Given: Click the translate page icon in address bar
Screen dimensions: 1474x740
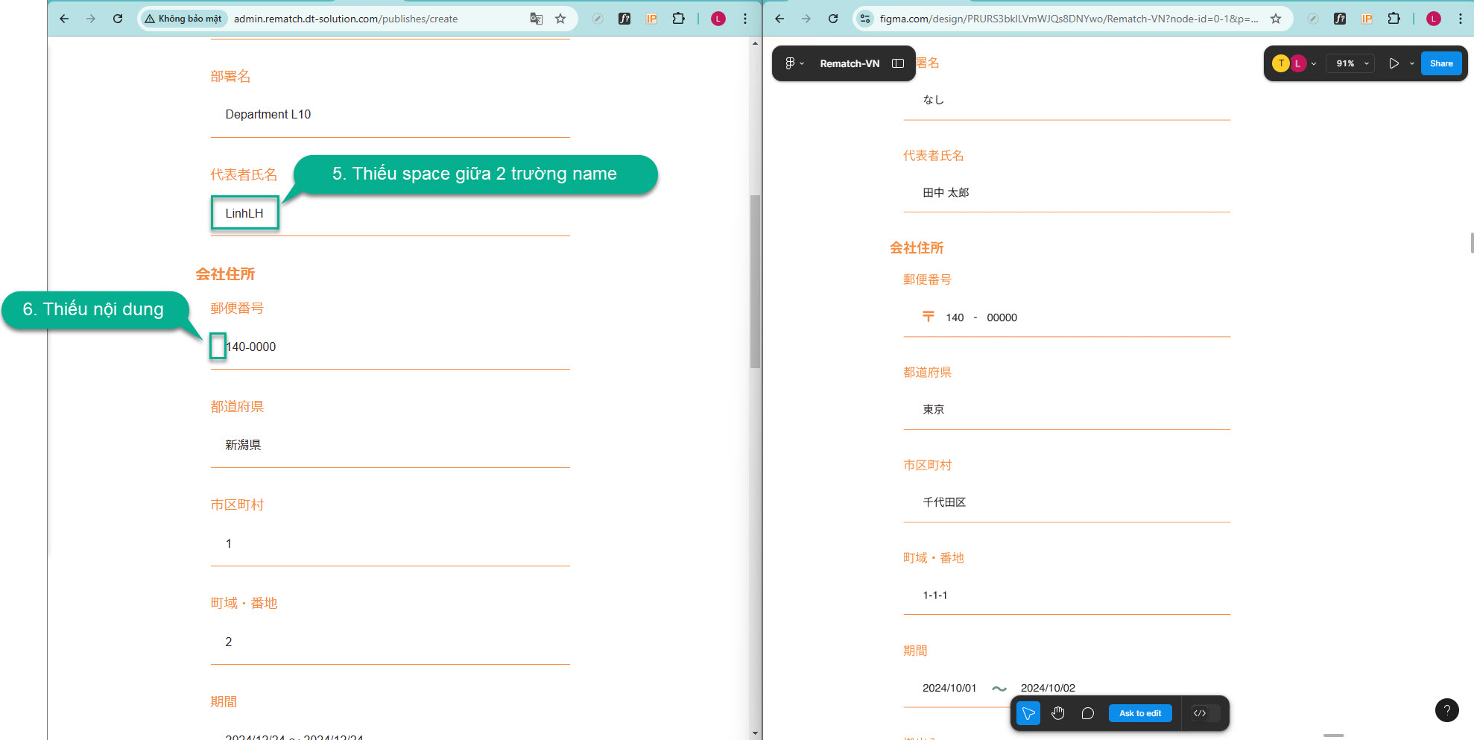Looking at the screenshot, I should [536, 19].
